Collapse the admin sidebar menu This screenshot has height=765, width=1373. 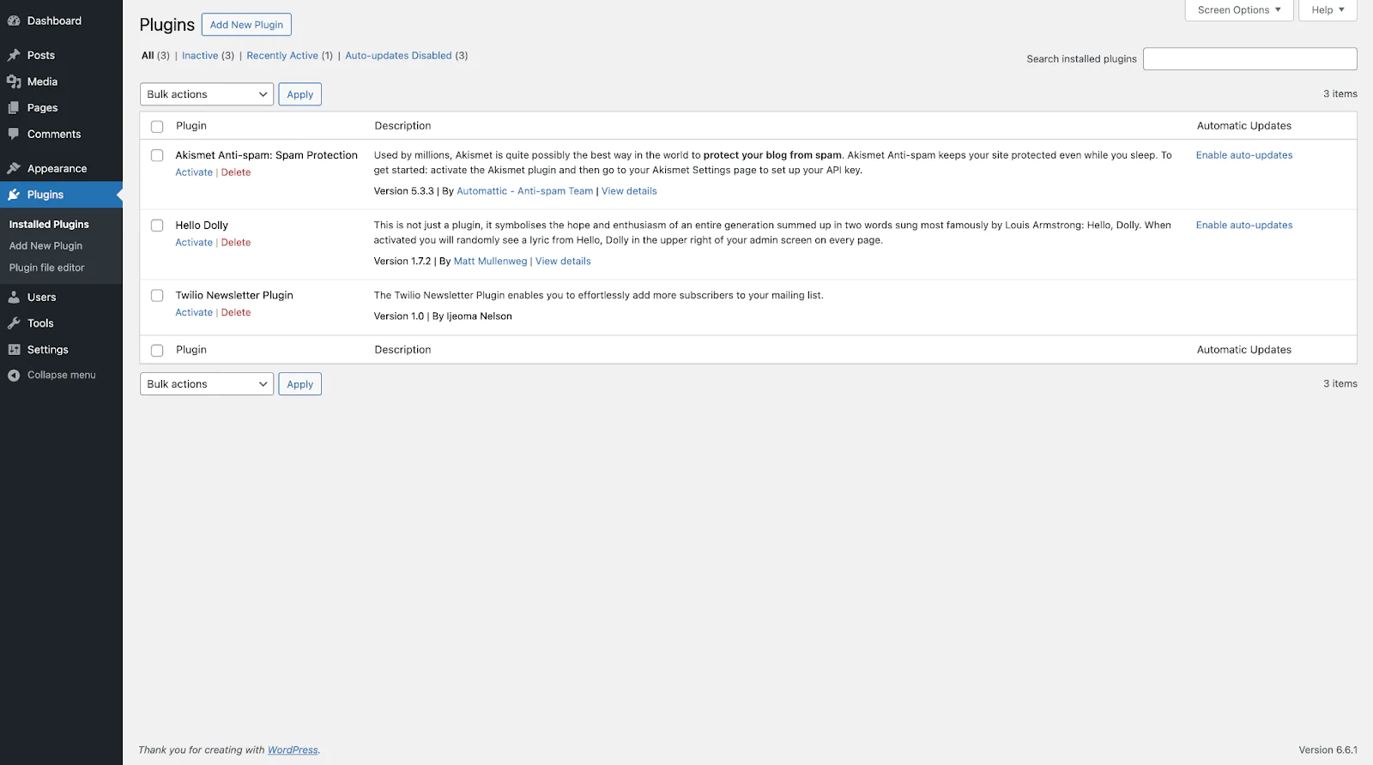tap(61, 375)
